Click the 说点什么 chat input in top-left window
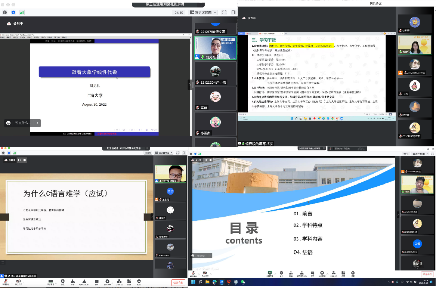Viewport: 436px width, 288px height. click(x=22, y=123)
